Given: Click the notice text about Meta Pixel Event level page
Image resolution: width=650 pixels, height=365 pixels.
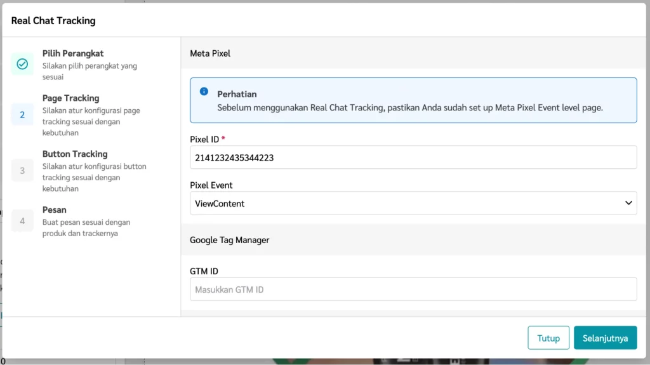Looking at the screenshot, I should tap(410, 108).
